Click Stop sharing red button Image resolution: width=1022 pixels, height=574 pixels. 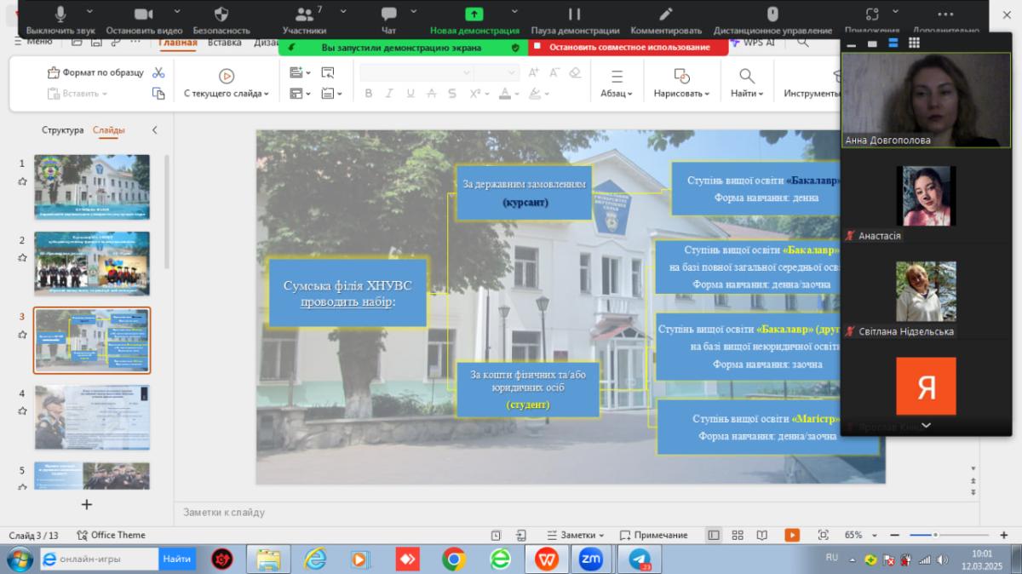point(629,48)
